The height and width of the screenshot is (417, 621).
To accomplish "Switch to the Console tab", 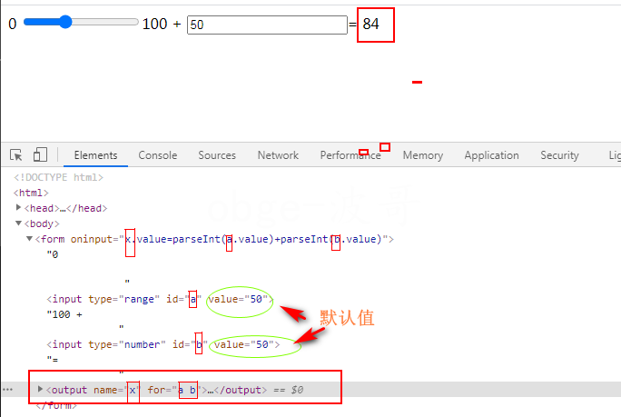I will (x=158, y=155).
